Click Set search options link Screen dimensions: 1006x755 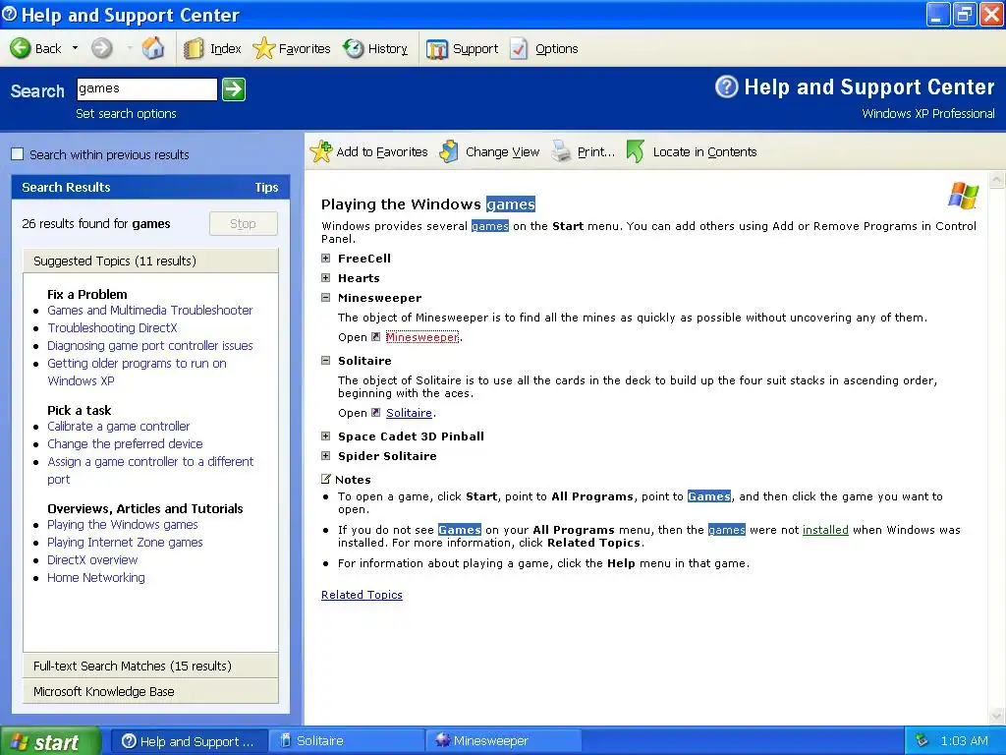click(126, 114)
